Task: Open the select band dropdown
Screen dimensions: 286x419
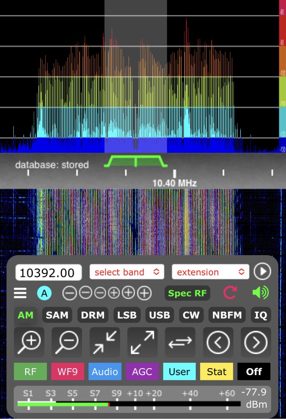Action: click(x=127, y=272)
